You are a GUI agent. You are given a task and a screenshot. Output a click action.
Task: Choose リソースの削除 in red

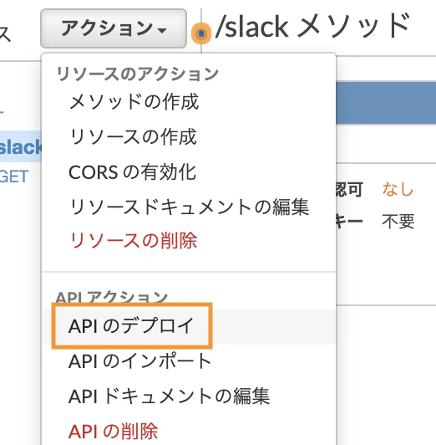click(133, 241)
